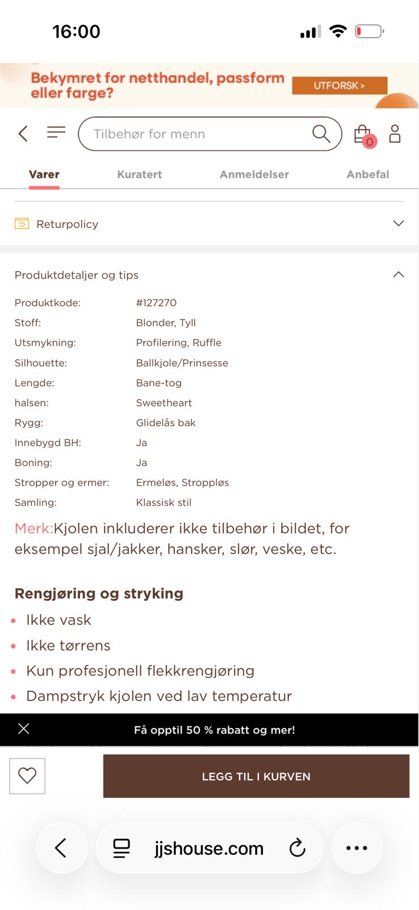Viewport: 419px width, 910px height.
Task: Tap the browser back button
Action: coord(61,848)
